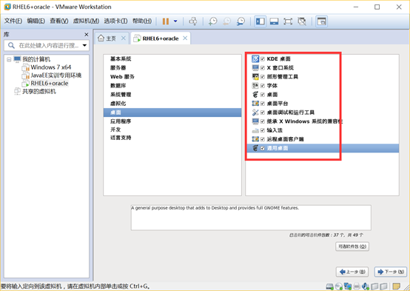Image resolution: width=410 pixels, height=291 pixels.
Task: Click the 字体 package icon
Action: pos(255,86)
